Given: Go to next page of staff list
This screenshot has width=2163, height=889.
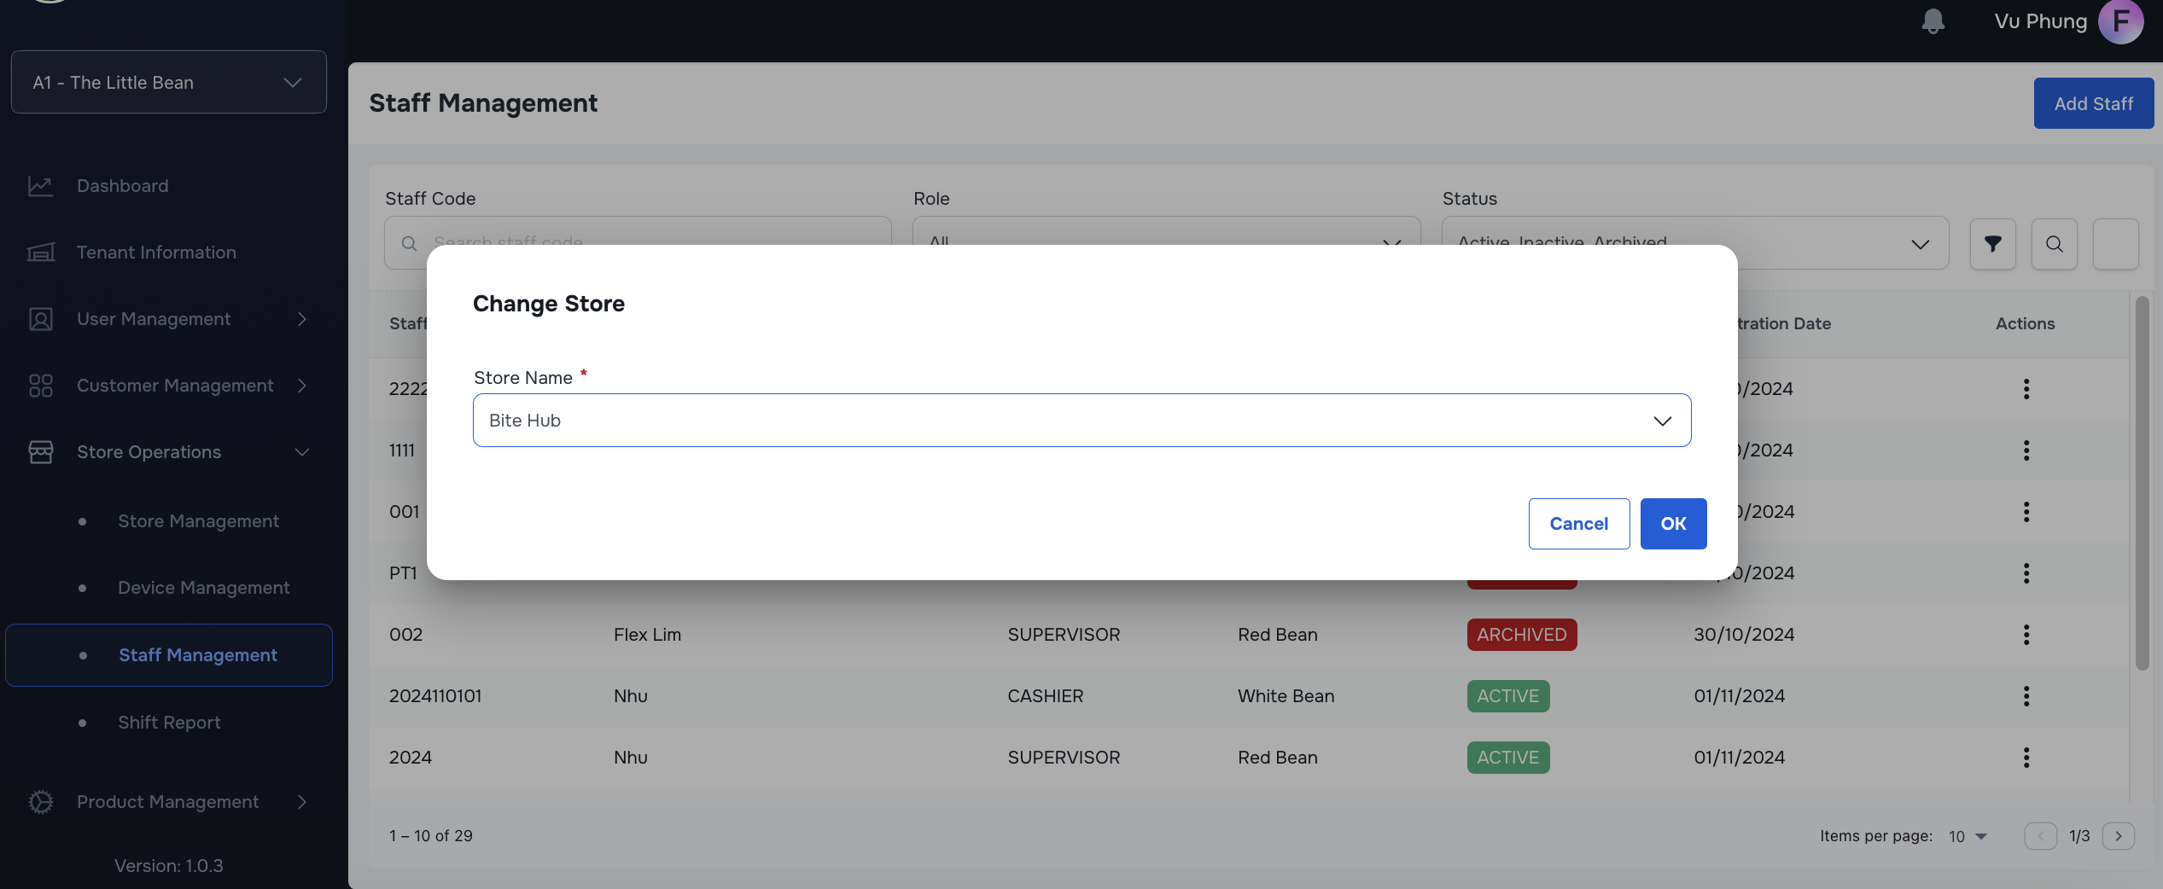Looking at the screenshot, I should 2118,836.
